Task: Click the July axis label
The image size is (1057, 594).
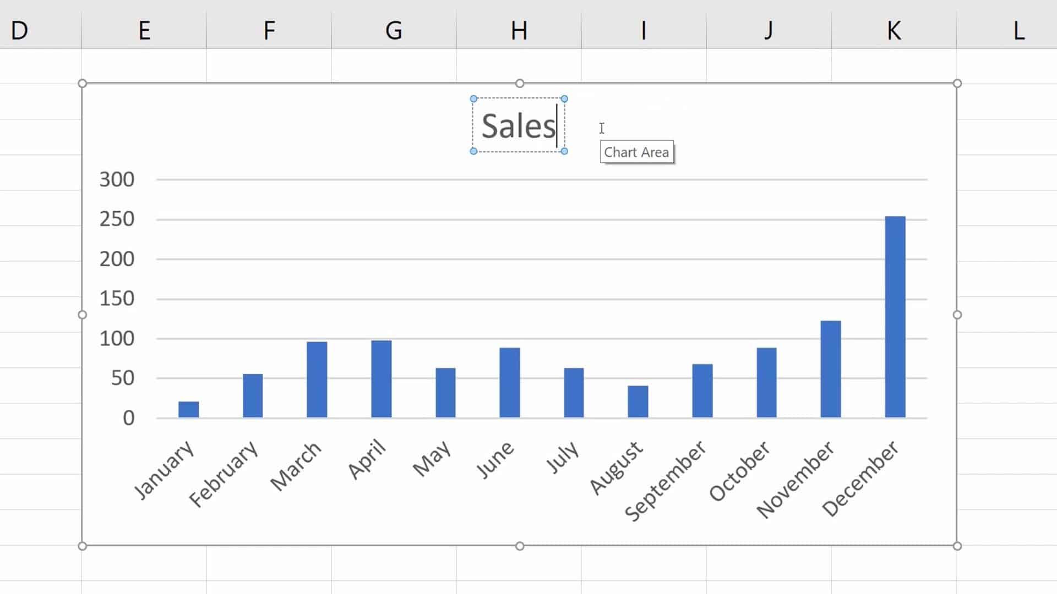Action: 562,457
